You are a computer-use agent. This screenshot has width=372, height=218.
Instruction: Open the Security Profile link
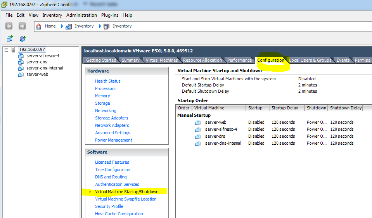pyautogui.click(x=109, y=206)
